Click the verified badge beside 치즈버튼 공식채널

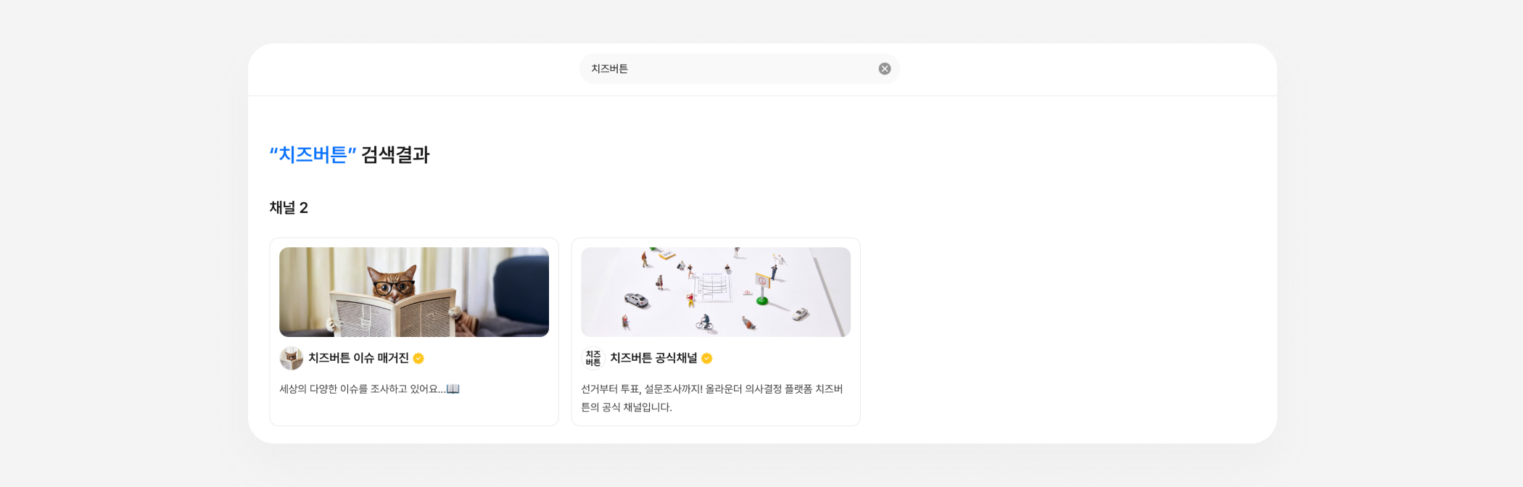tap(707, 358)
